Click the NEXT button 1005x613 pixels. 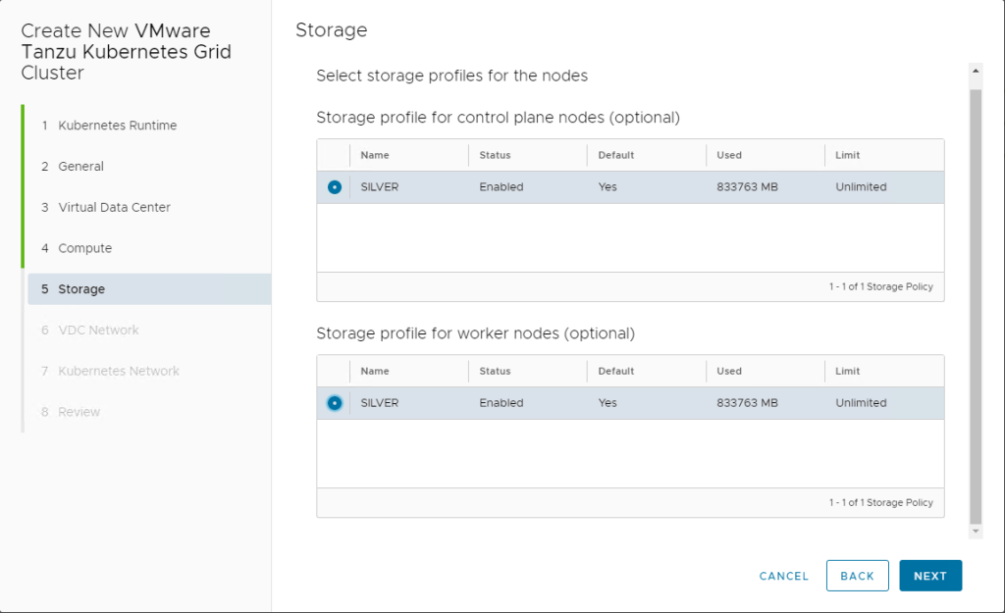click(930, 575)
